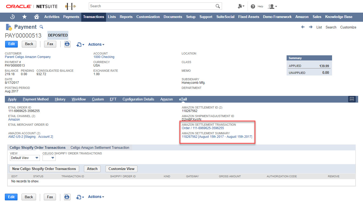363x206 pixels.
Task: Switch to the Custom subtab
Action: click(x=98, y=99)
